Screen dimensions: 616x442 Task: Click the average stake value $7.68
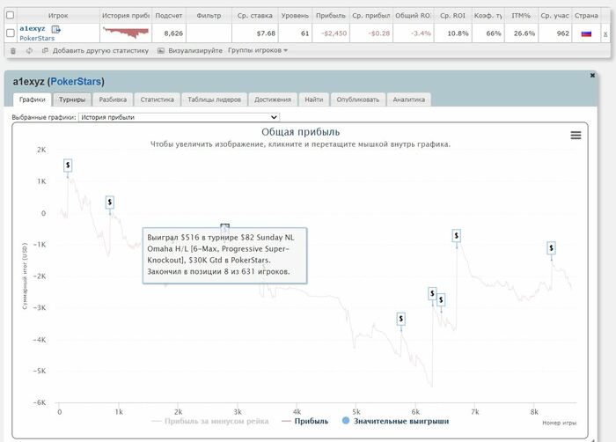[x=266, y=33]
